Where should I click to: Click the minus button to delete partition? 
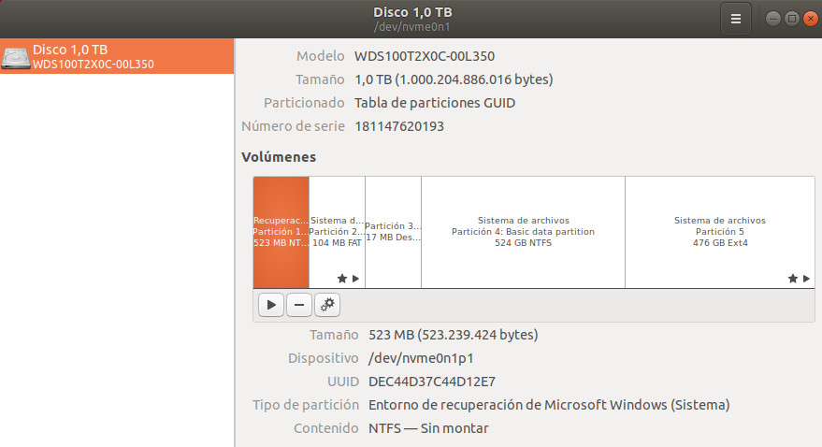298,304
